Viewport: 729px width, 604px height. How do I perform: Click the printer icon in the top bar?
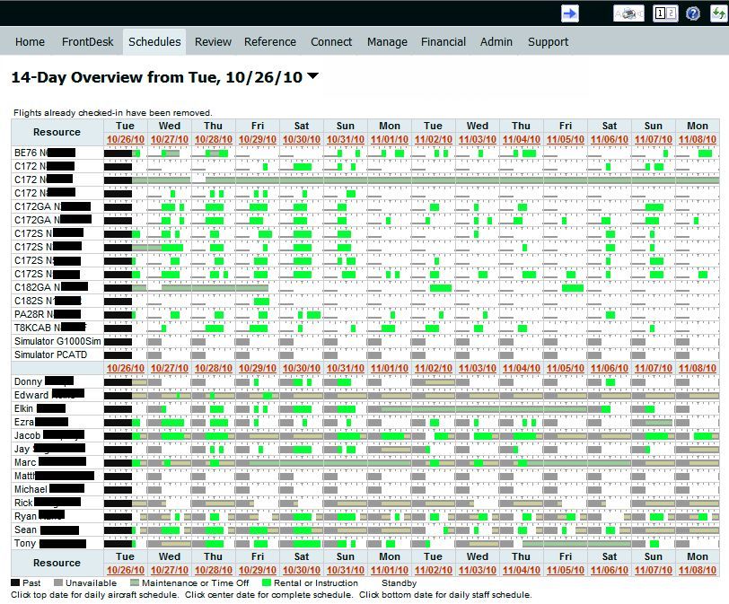tap(628, 13)
